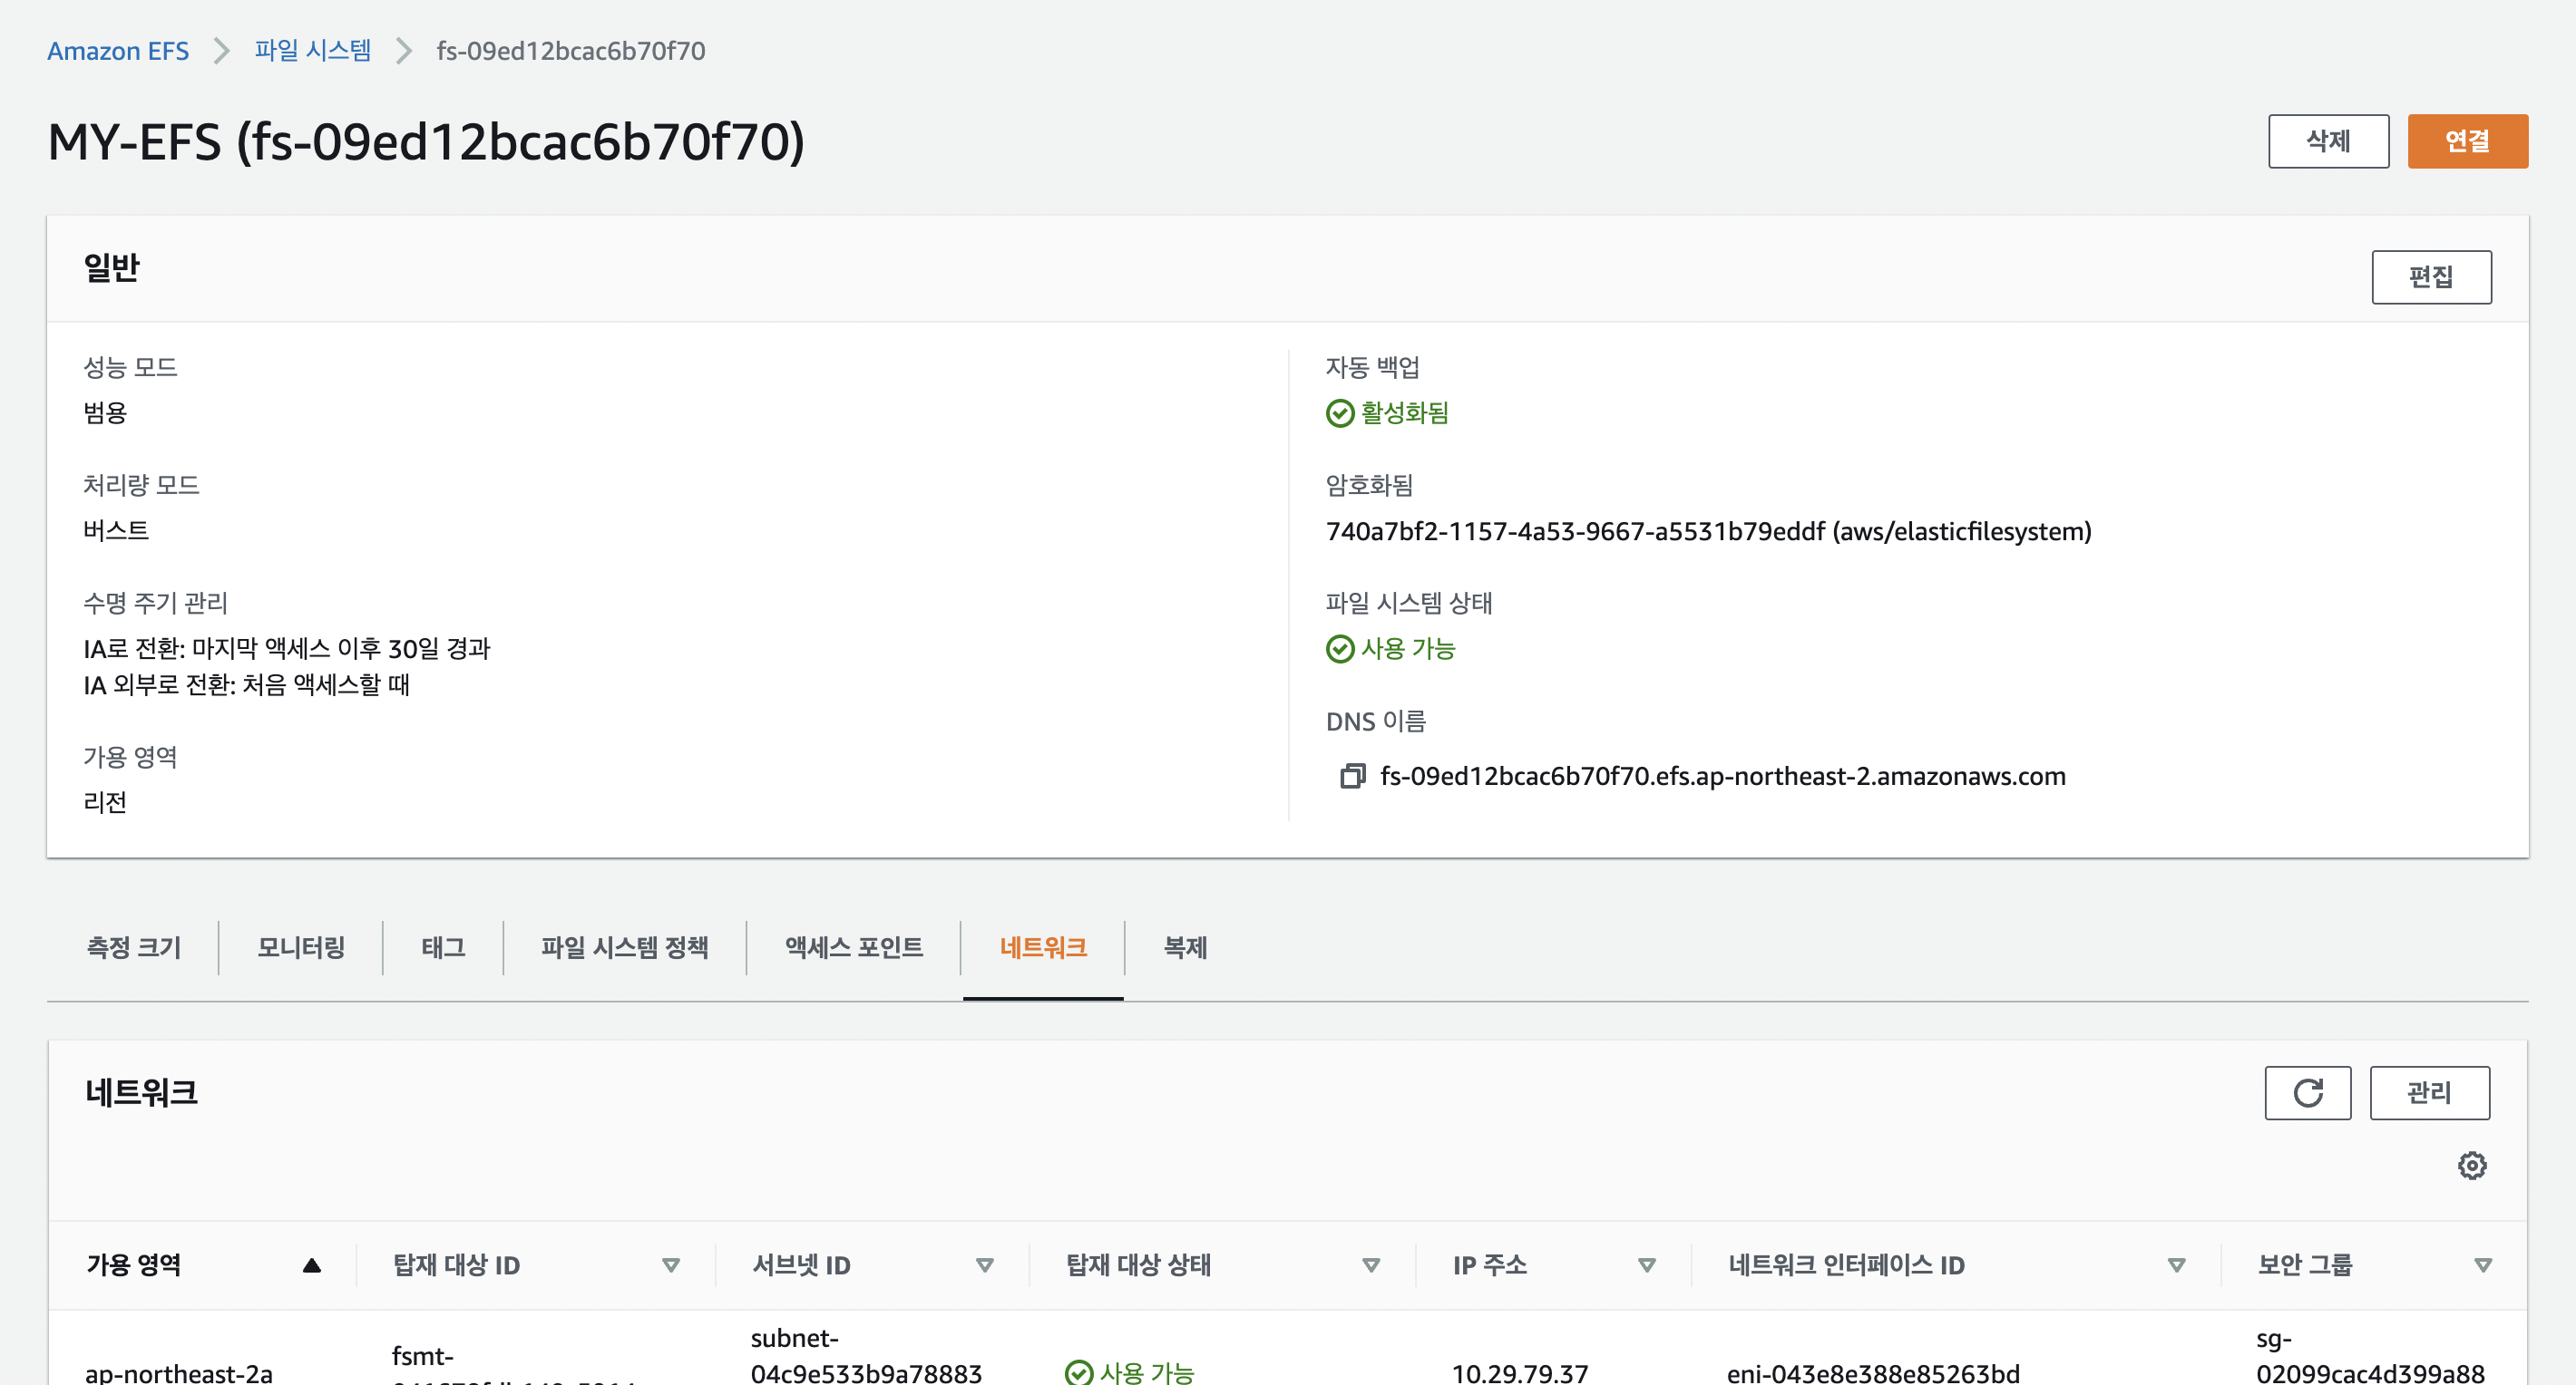The image size is (2576, 1385).
Task: Click the 보안 그룹 sort arrow
Action: tap(2482, 1265)
